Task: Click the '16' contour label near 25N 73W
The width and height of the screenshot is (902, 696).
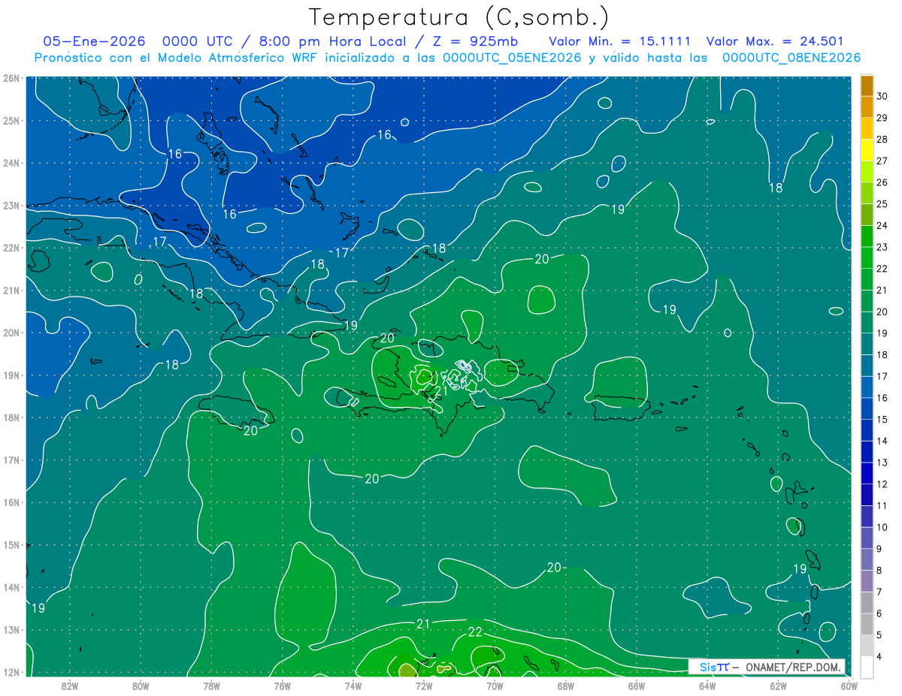Action: click(x=384, y=134)
